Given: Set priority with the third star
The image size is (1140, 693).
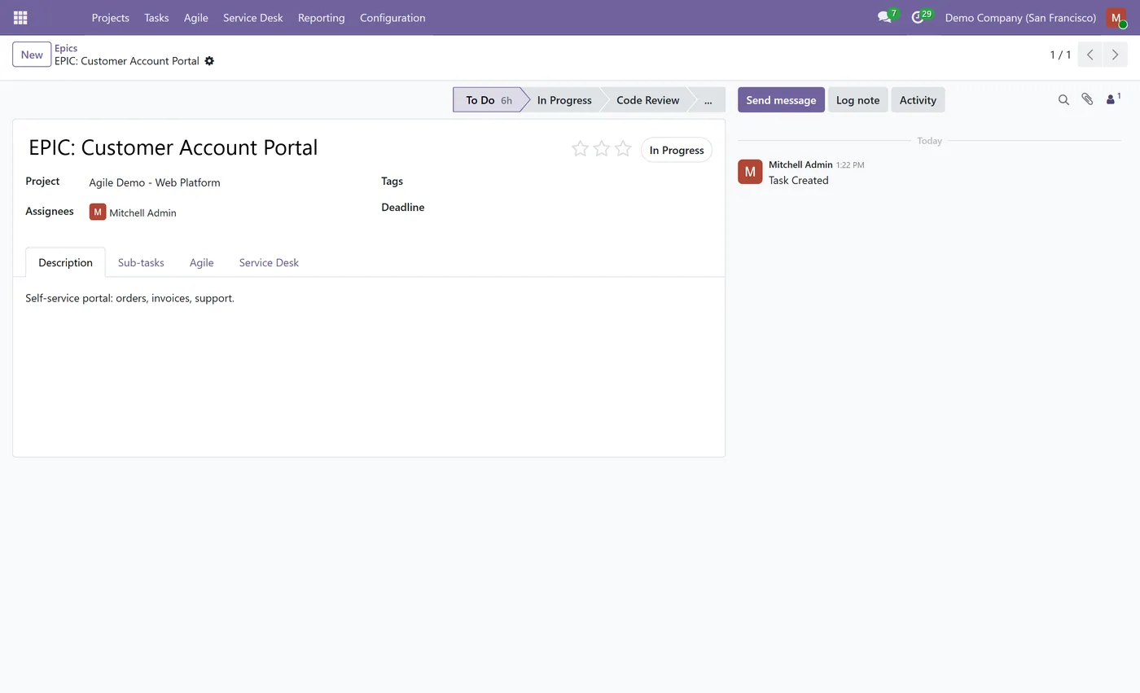Looking at the screenshot, I should point(623,148).
